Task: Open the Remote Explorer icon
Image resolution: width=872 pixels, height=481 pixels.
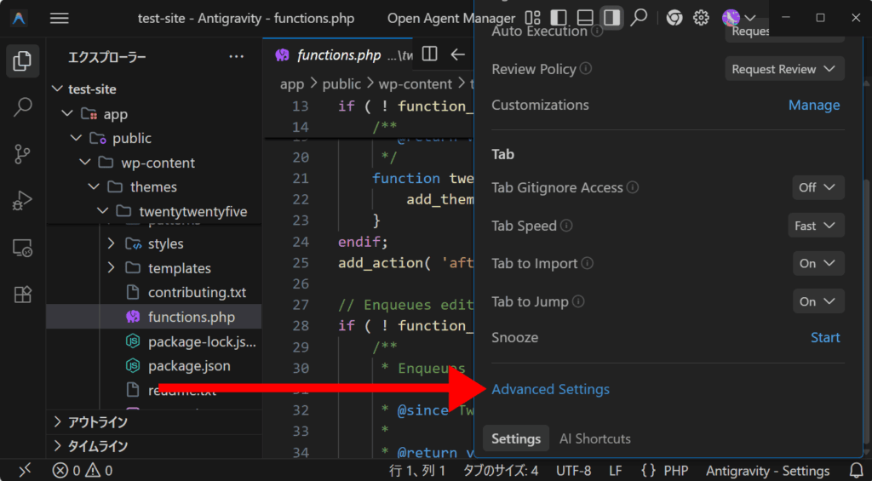Action: [x=23, y=248]
